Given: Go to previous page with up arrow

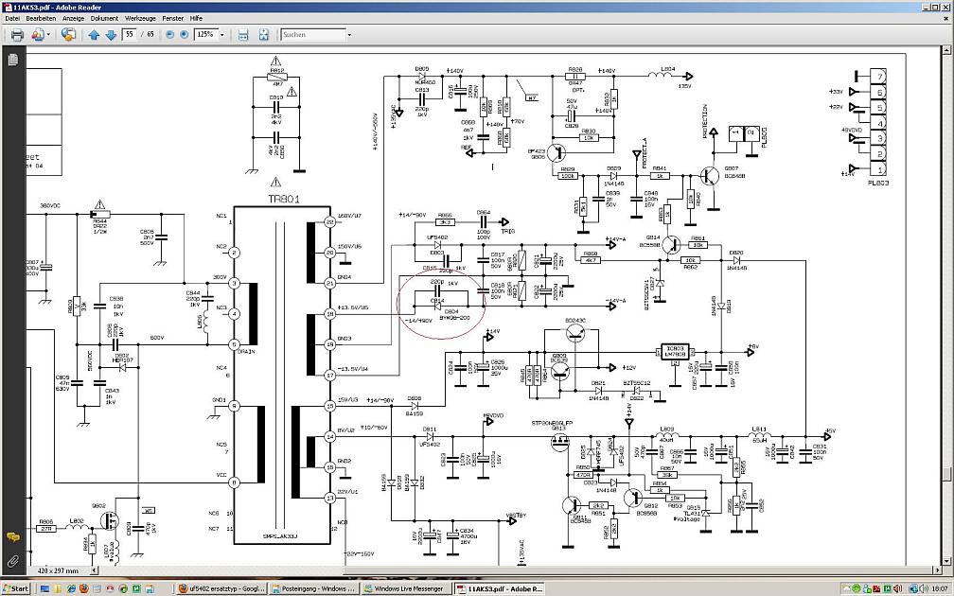Looking at the screenshot, I should [x=93, y=35].
